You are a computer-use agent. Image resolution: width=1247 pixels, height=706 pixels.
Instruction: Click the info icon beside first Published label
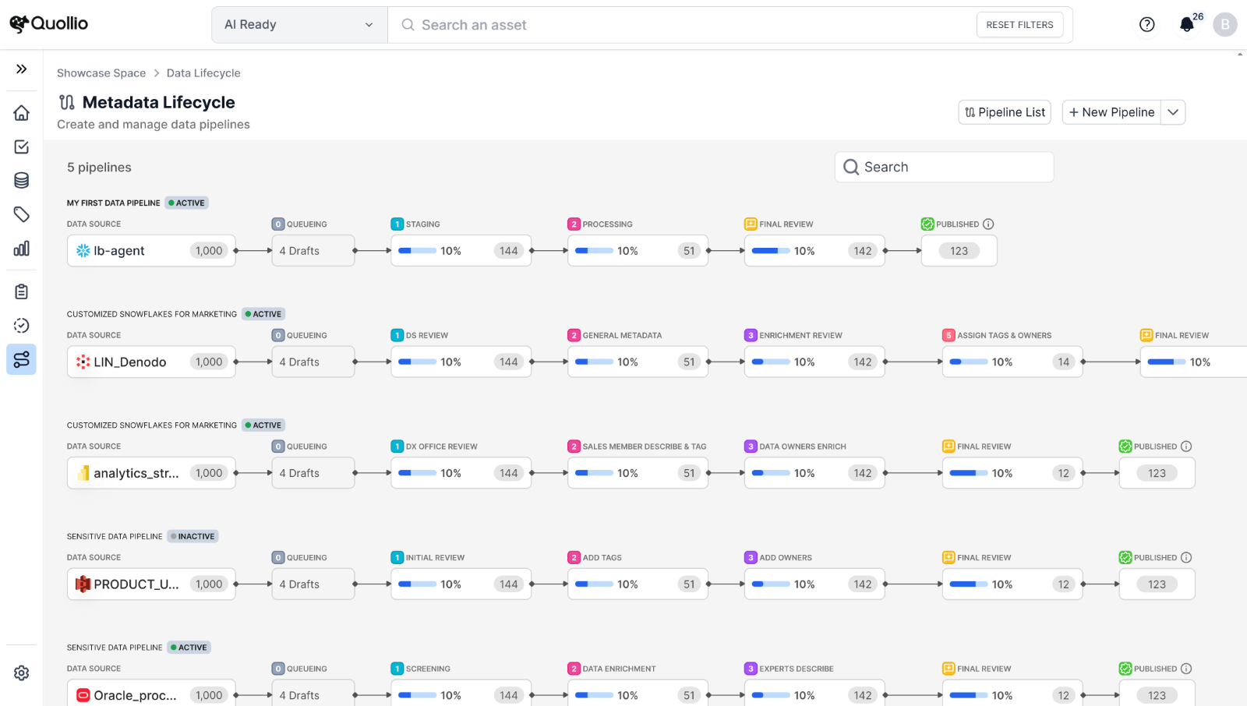tap(988, 224)
